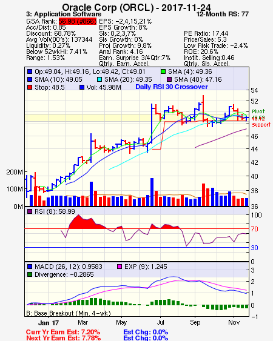Screen dimensions: 273x341
Task: Click 'Price/Sales: 5.3' text
Action: (205, 39)
